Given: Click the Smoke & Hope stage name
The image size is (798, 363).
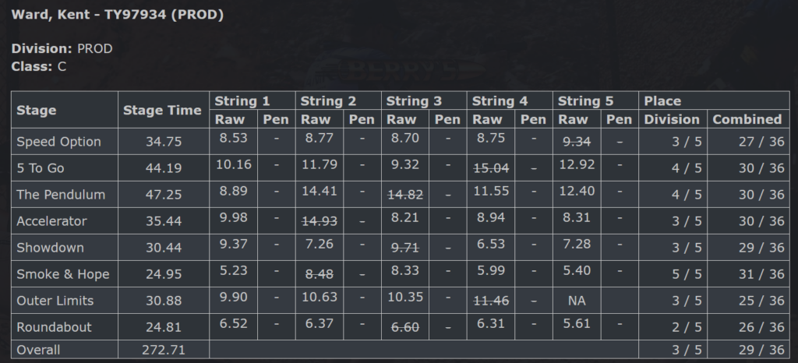Looking at the screenshot, I should (x=63, y=274).
